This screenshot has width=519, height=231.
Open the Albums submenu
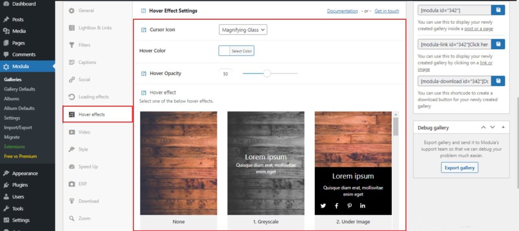[x=12, y=99]
